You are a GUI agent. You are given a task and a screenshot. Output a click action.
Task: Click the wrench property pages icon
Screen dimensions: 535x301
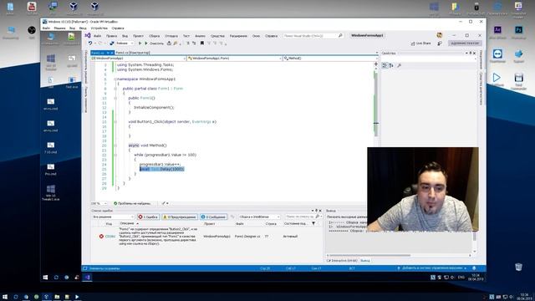click(x=399, y=65)
